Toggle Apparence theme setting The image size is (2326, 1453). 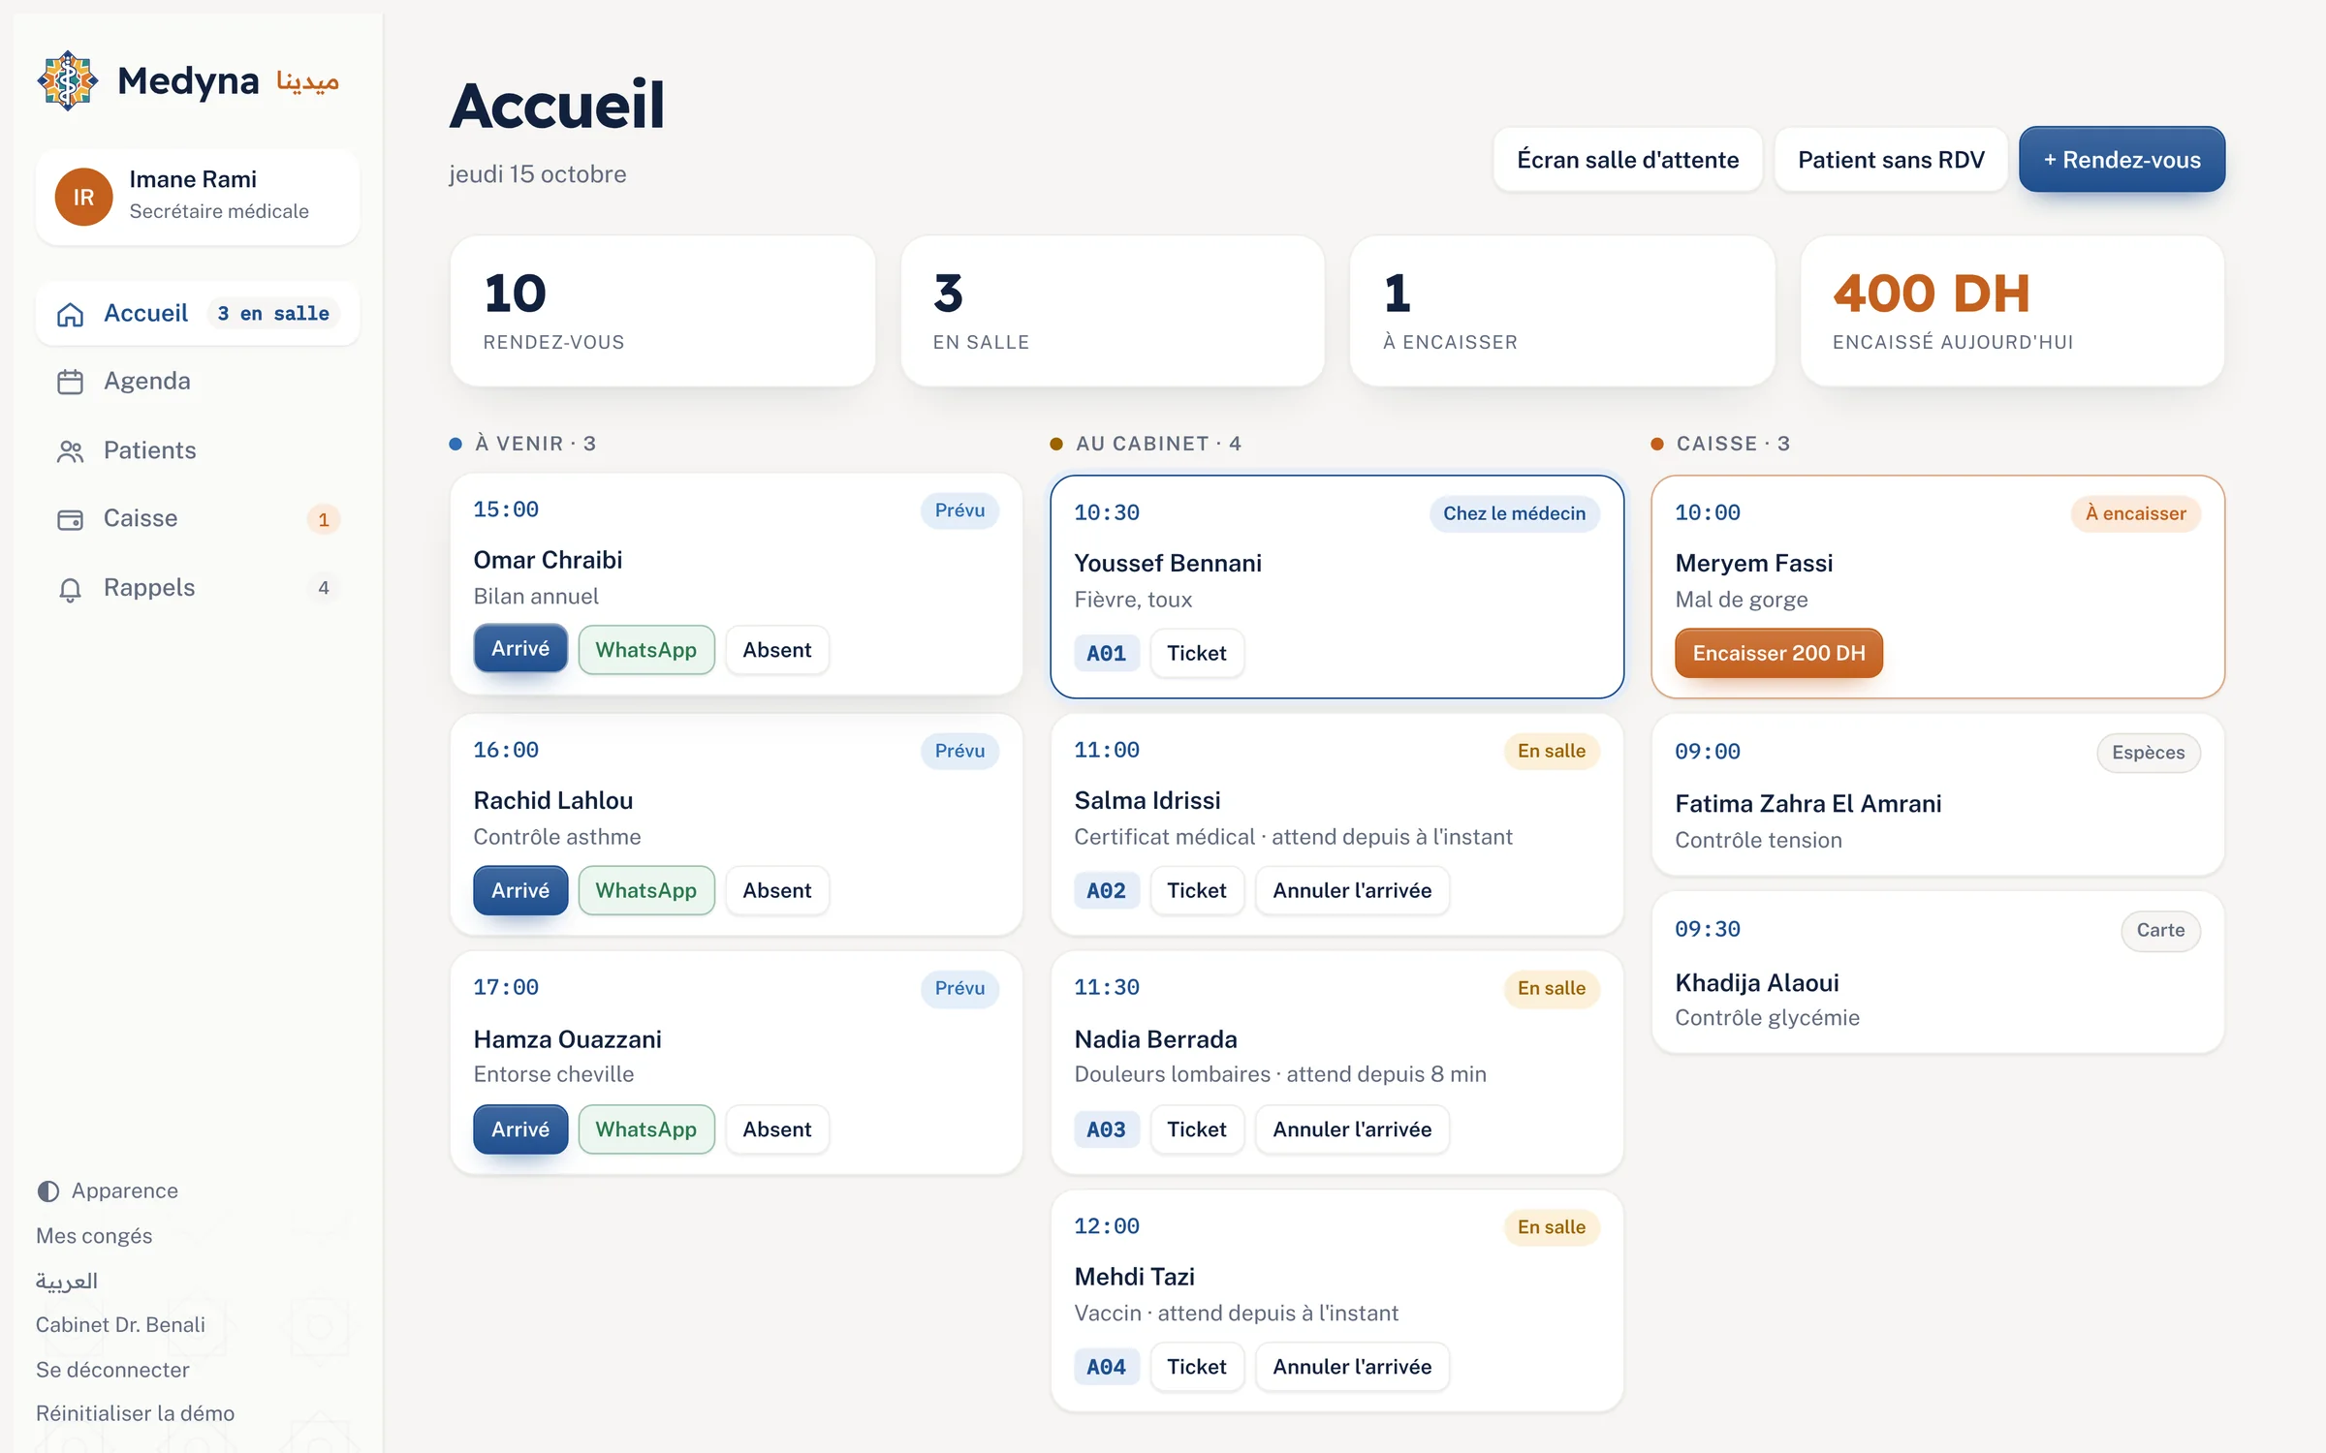[x=108, y=1191]
